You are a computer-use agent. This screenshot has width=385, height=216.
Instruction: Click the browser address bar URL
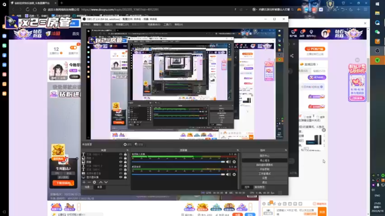[x=120, y=10]
